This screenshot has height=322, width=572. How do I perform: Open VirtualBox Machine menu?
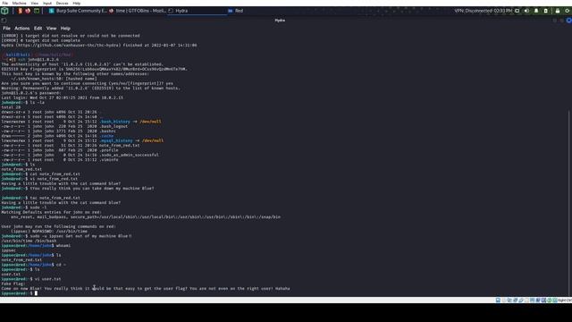tap(20, 3)
